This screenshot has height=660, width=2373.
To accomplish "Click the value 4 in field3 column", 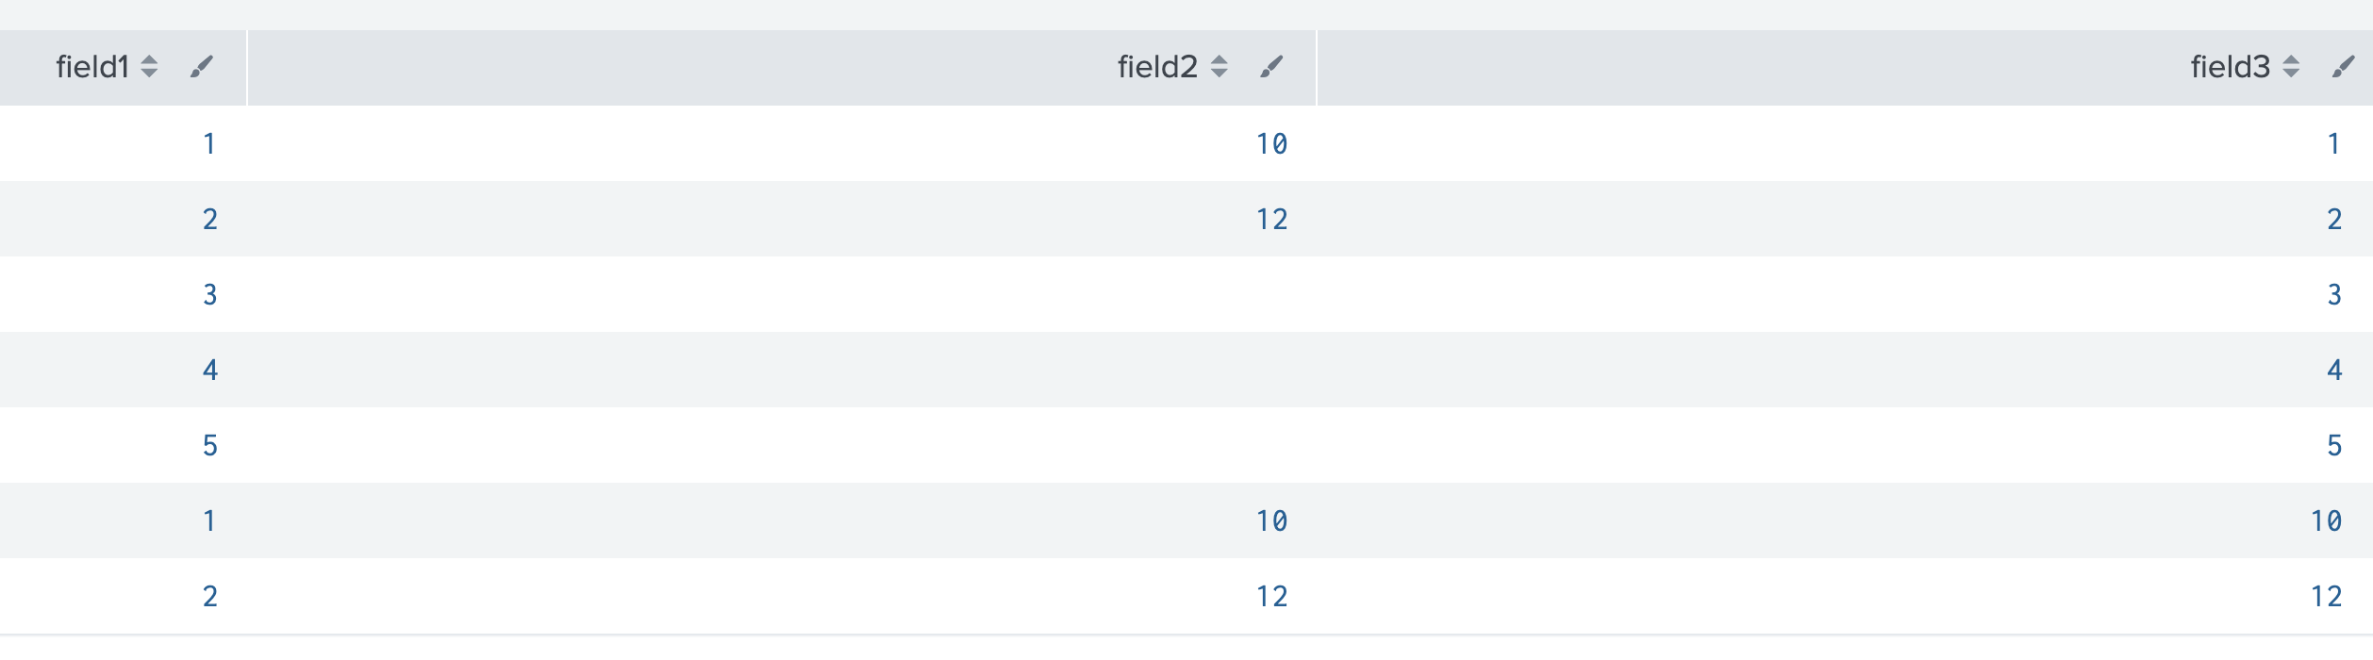I will tap(2334, 371).
